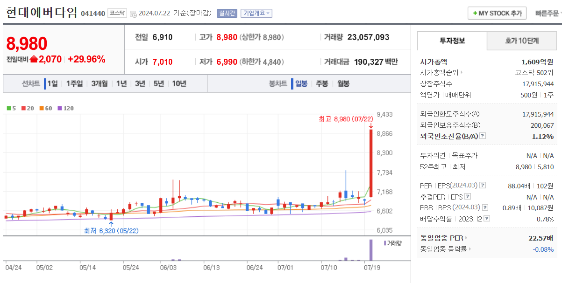This screenshot has height=283, width=562.
Task: Click the 최저 6,320 (05/22) chart marker
Action: tap(111, 230)
